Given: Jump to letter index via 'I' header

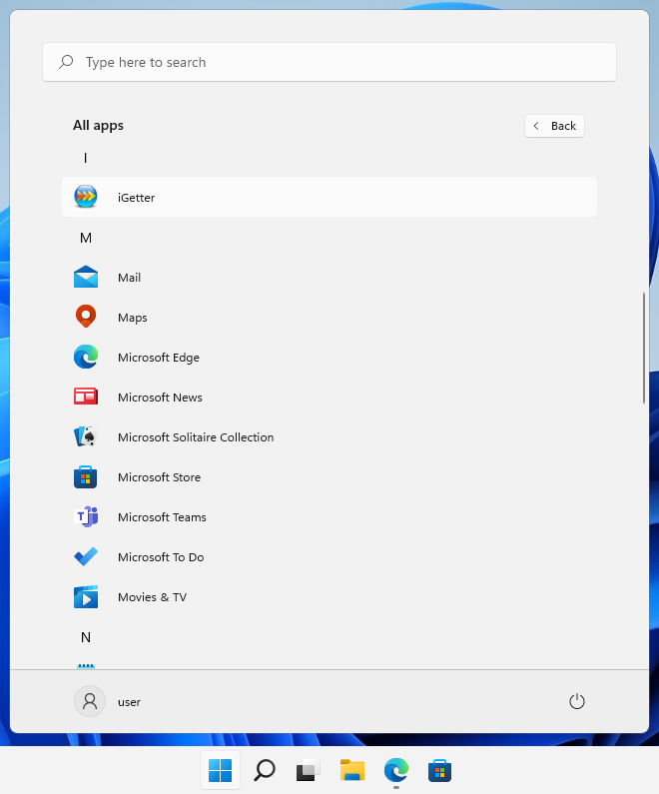Looking at the screenshot, I should click(x=85, y=158).
